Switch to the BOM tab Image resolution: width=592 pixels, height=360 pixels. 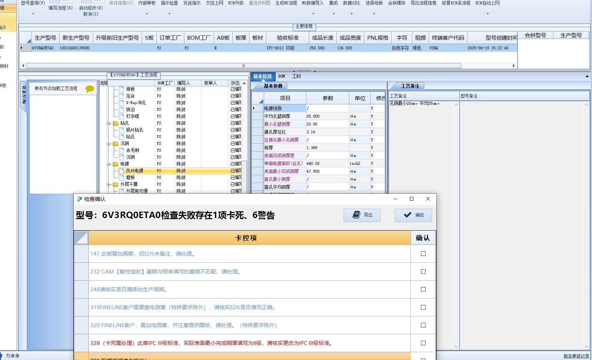[282, 76]
